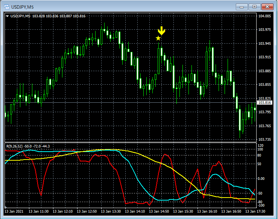Select the 13 Jan 14:50 time label
Image resolution: width=278 pixels, height=219 pixels.
coord(160,211)
